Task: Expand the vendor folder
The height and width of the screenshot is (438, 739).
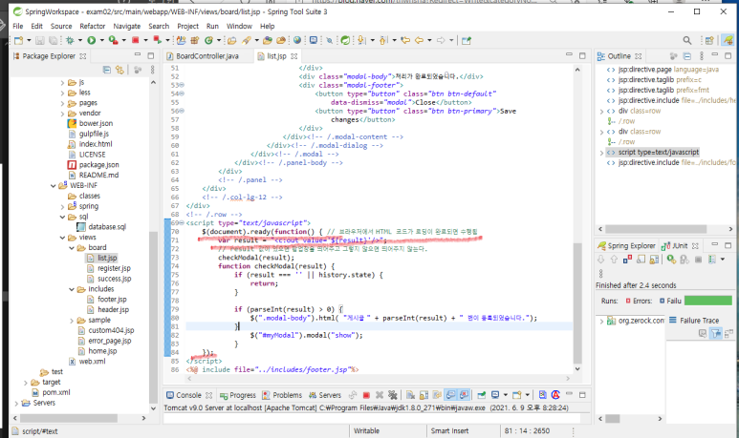Action: coord(62,114)
